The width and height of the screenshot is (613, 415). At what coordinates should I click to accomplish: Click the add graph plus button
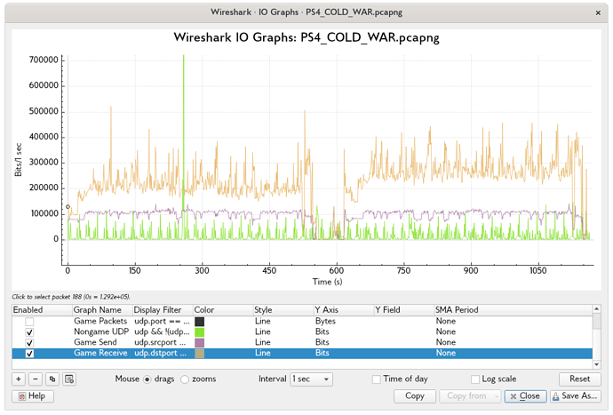coord(19,379)
